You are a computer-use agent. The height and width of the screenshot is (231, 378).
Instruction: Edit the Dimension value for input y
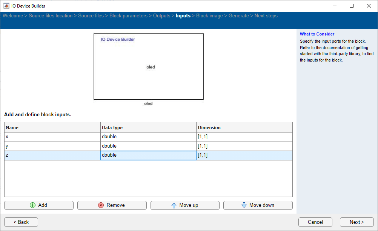click(244, 146)
